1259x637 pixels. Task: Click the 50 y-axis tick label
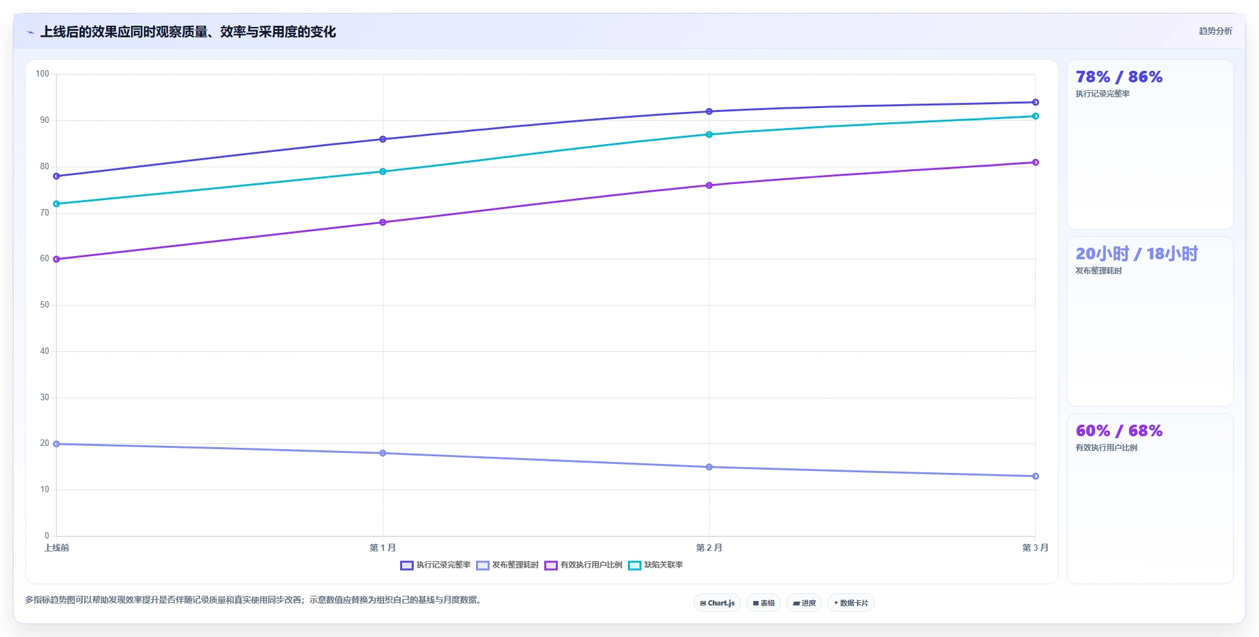44,305
